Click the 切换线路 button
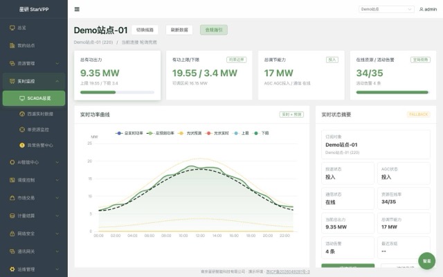The height and width of the screenshot is (277, 443). point(145,30)
